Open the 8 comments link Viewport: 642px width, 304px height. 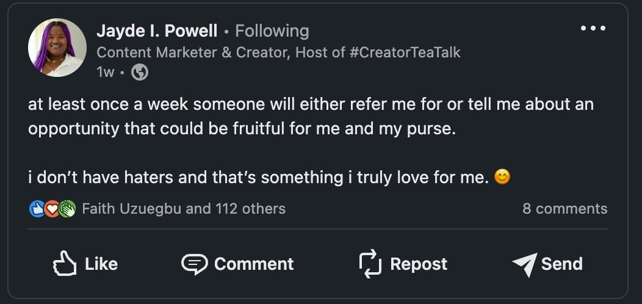(564, 209)
